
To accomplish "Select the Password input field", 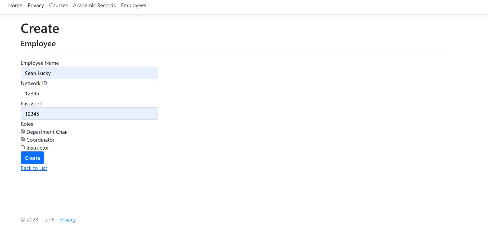I will tap(89, 114).
